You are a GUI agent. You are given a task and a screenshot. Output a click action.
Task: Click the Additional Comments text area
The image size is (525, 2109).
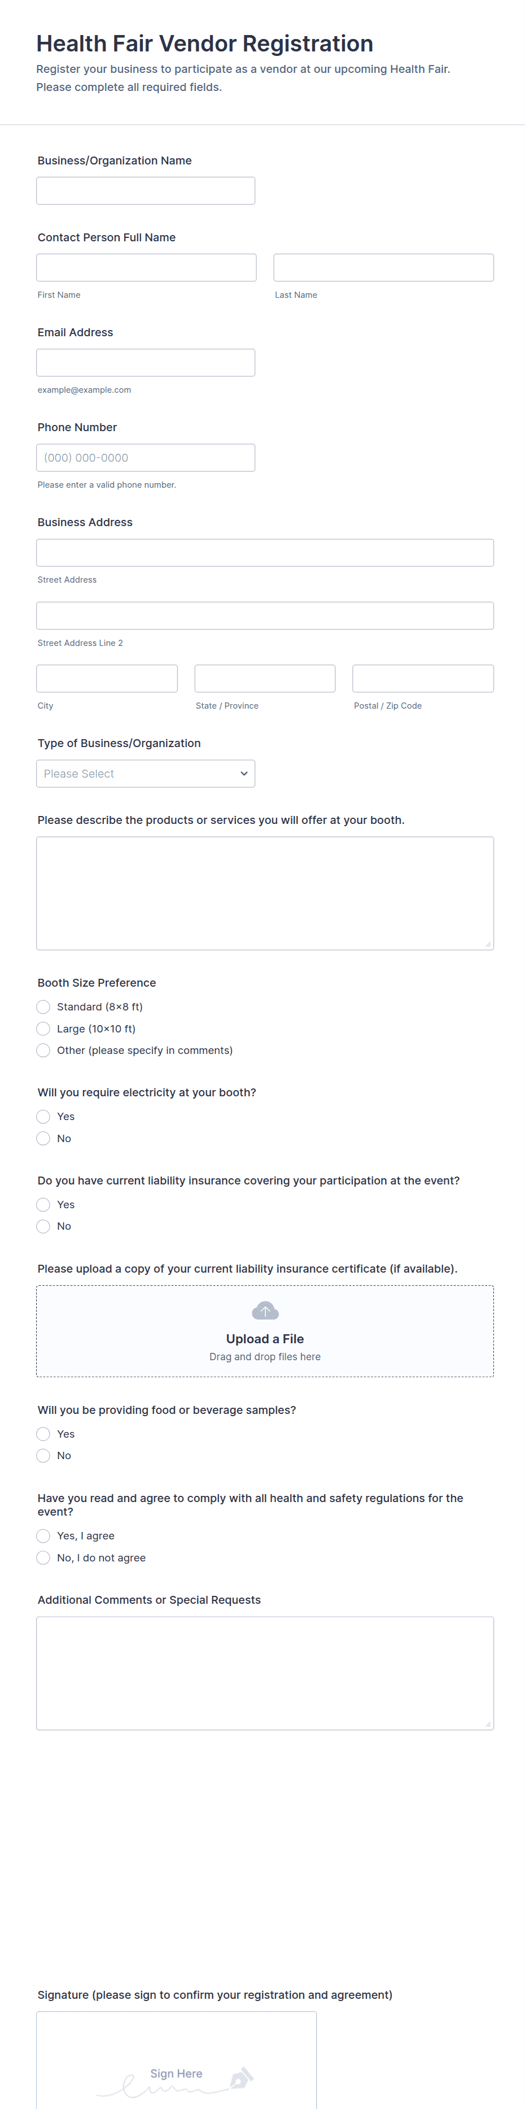click(x=265, y=1673)
